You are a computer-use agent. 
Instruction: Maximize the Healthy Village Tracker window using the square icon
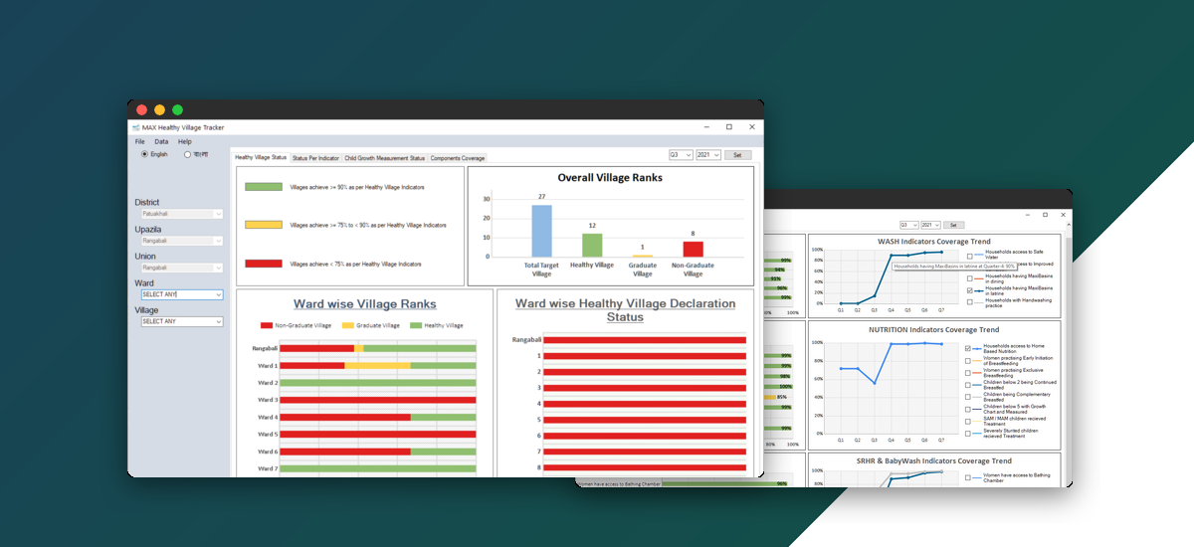tap(728, 127)
